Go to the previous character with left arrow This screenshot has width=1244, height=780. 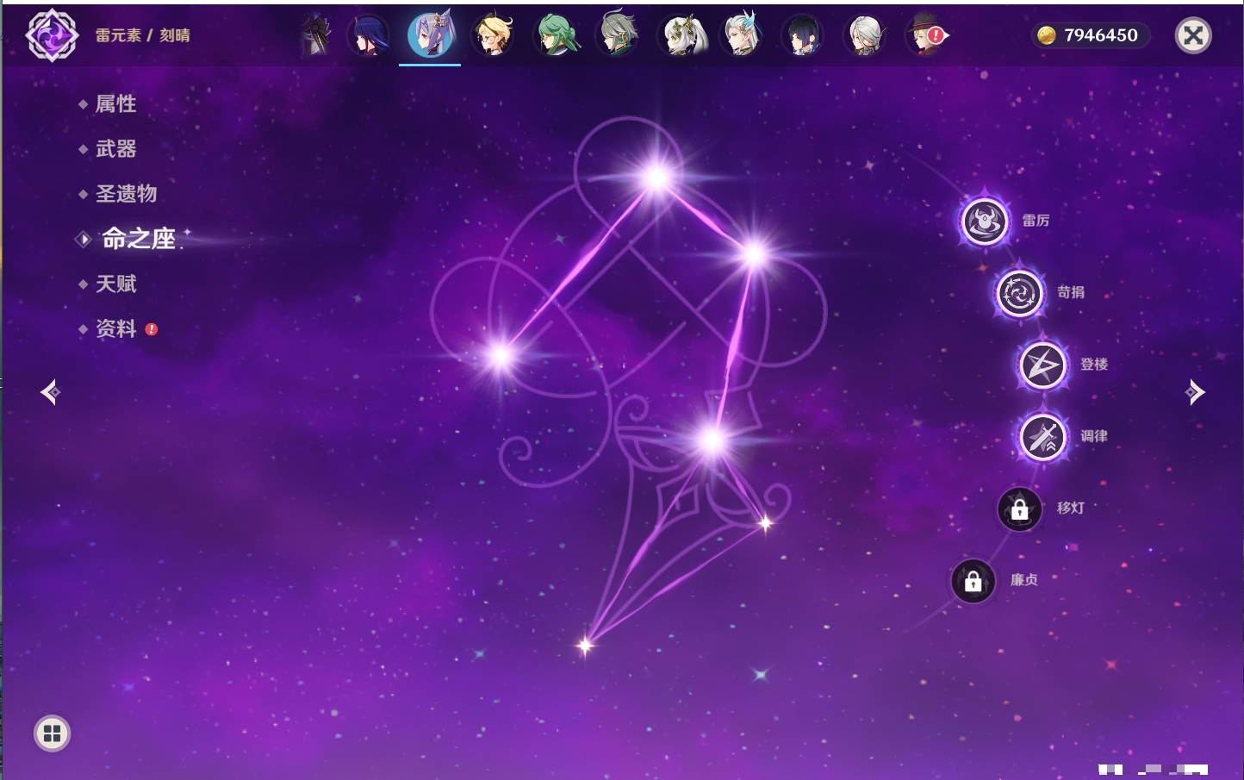(50, 392)
